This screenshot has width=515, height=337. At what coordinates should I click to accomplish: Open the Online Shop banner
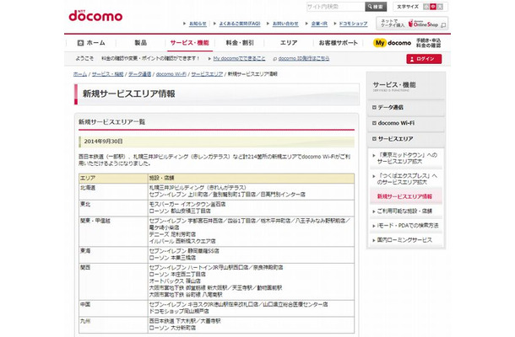[412, 24]
